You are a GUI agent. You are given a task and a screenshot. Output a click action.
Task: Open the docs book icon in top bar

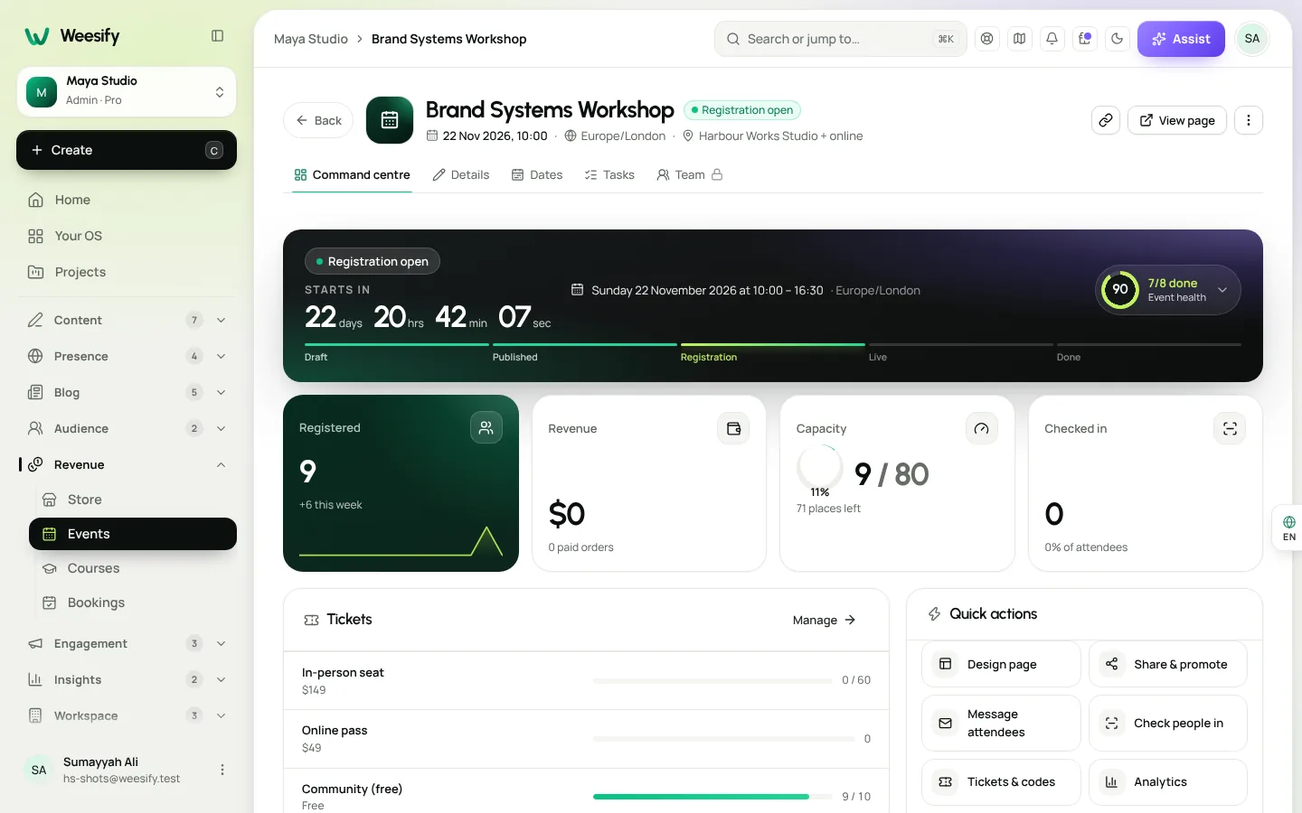pyautogui.click(x=1019, y=39)
